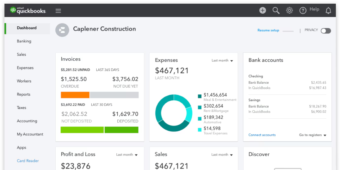The width and height of the screenshot is (341, 170).
Task: Click the Resume setup link
Action: [x=268, y=30]
